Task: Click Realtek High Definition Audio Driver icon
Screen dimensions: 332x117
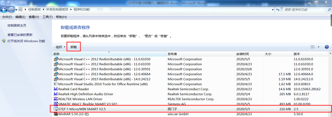Action: coord(56,94)
